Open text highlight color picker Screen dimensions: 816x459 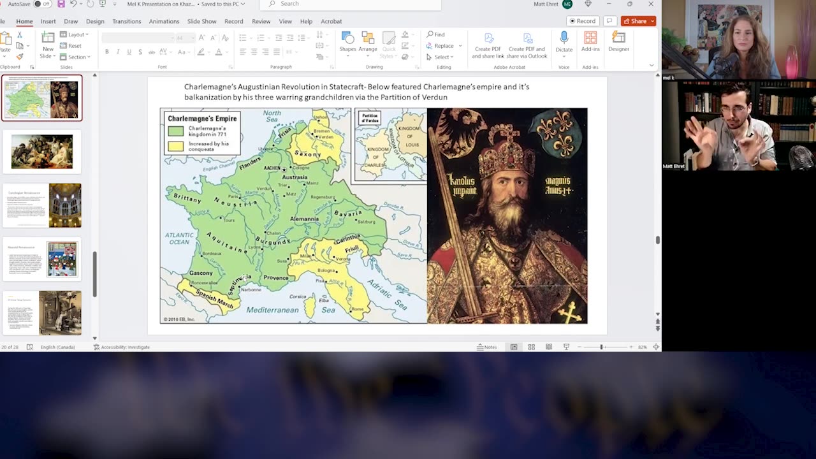pyautogui.click(x=201, y=52)
